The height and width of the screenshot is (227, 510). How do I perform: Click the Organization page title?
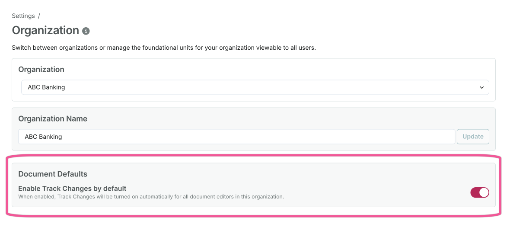45,31
